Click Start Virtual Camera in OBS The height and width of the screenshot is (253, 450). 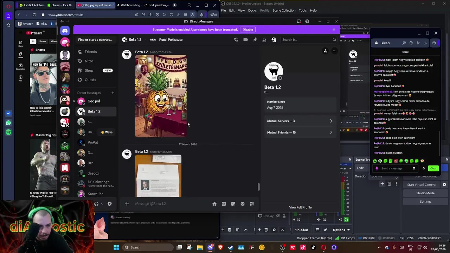click(421, 185)
